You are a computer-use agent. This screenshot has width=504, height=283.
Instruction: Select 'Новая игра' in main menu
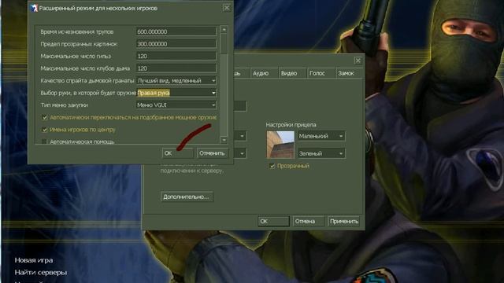[34, 260]
